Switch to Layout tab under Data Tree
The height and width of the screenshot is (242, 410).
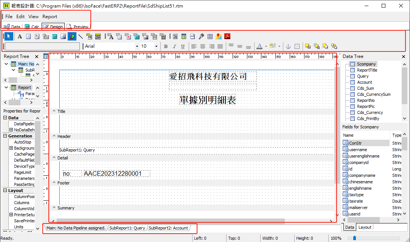coord(365,227)
